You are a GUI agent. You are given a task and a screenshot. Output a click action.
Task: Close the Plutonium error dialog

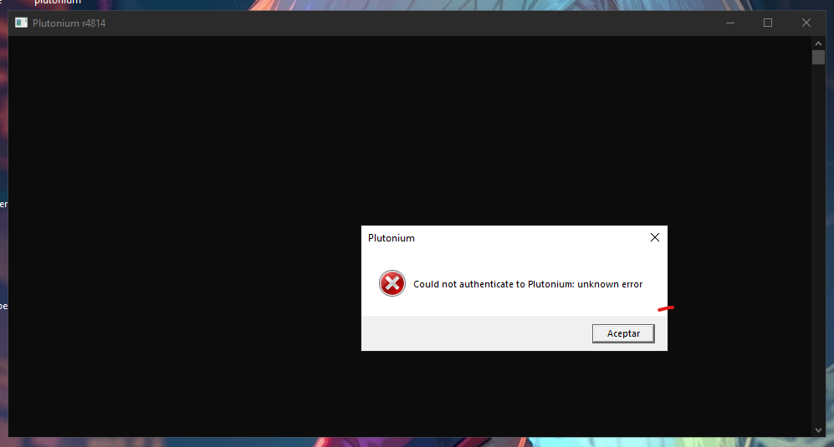tap(655, 237)
